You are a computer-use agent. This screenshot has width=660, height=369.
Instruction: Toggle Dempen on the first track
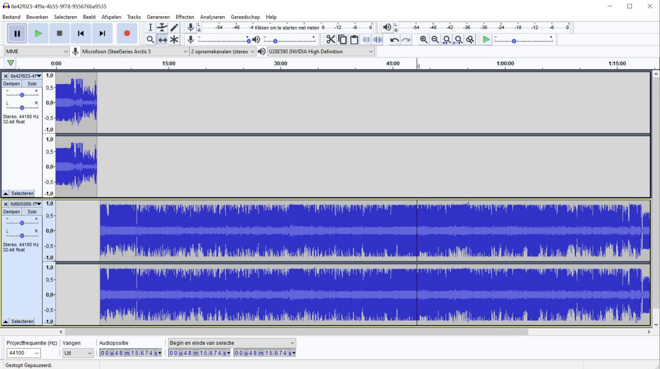tap(11, 84)
